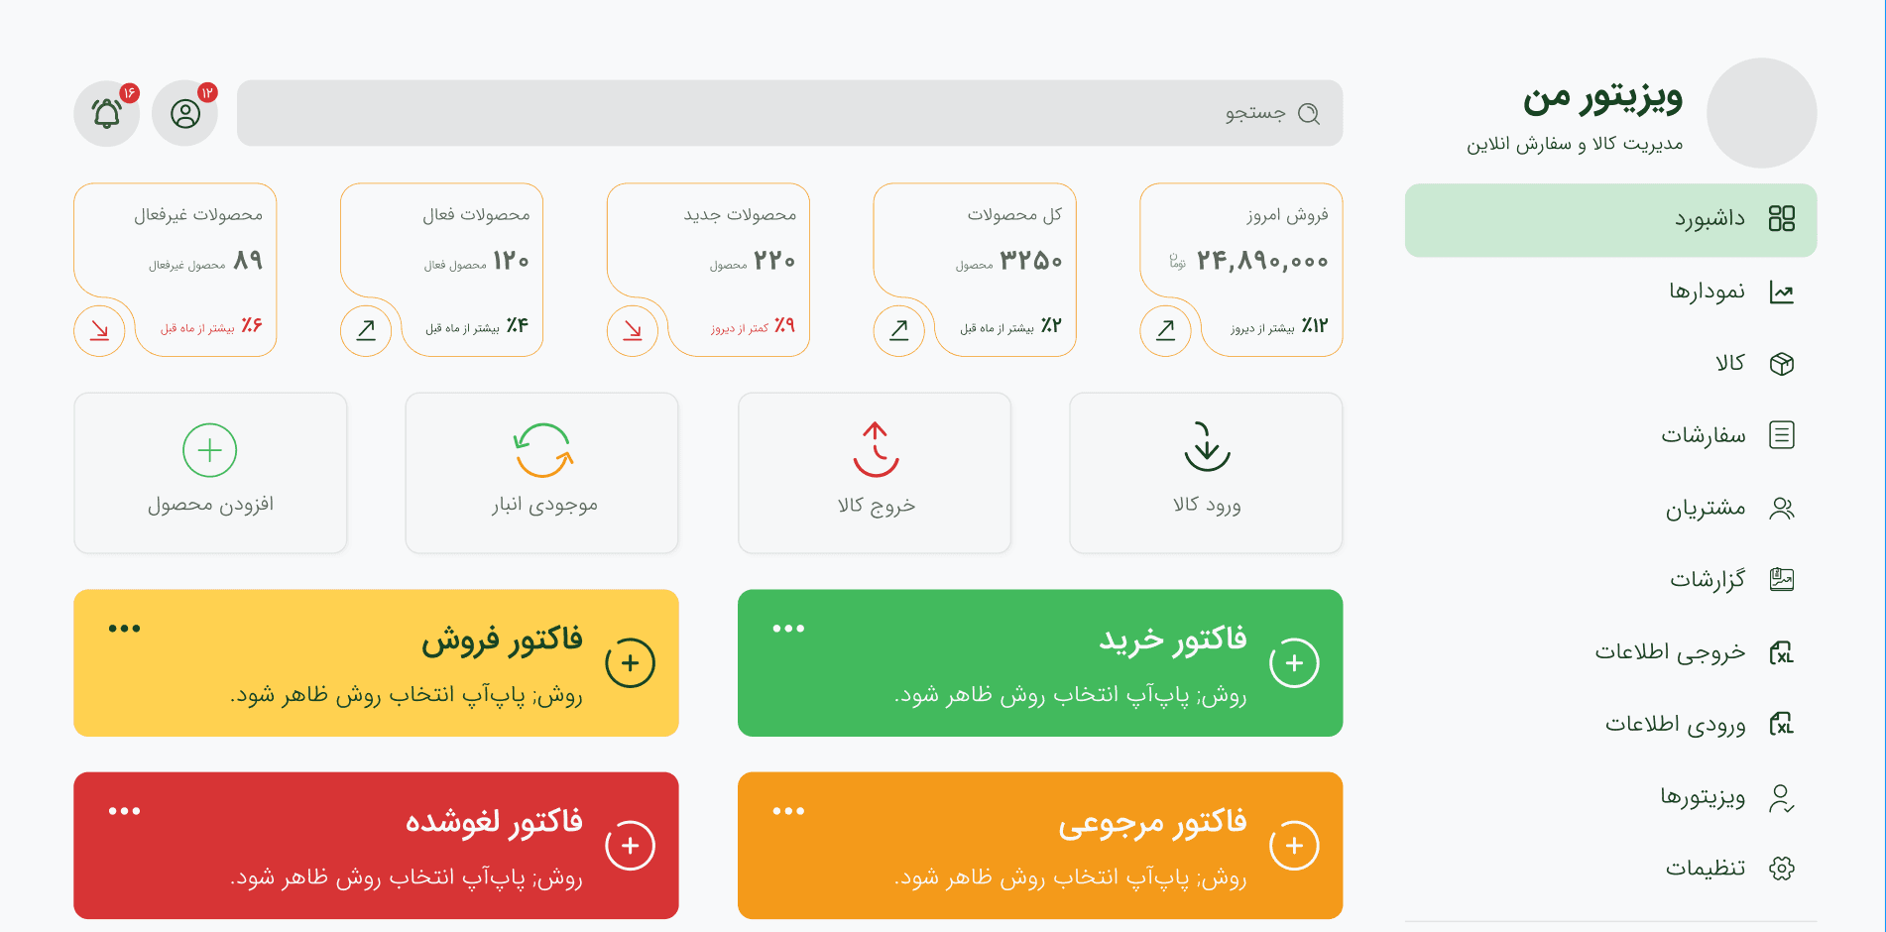Click the ۳۲۵۰ total products value
The image size is (1886, 932).
(x=1031, y=261)
